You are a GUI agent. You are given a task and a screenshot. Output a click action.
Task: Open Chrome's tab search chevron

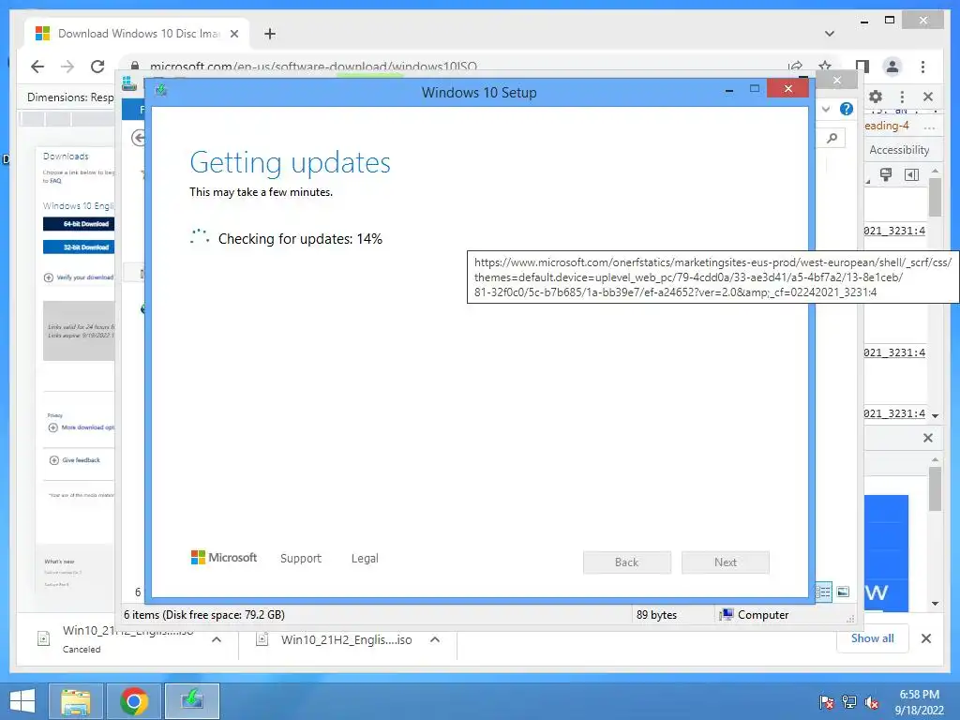pos(829,34)
